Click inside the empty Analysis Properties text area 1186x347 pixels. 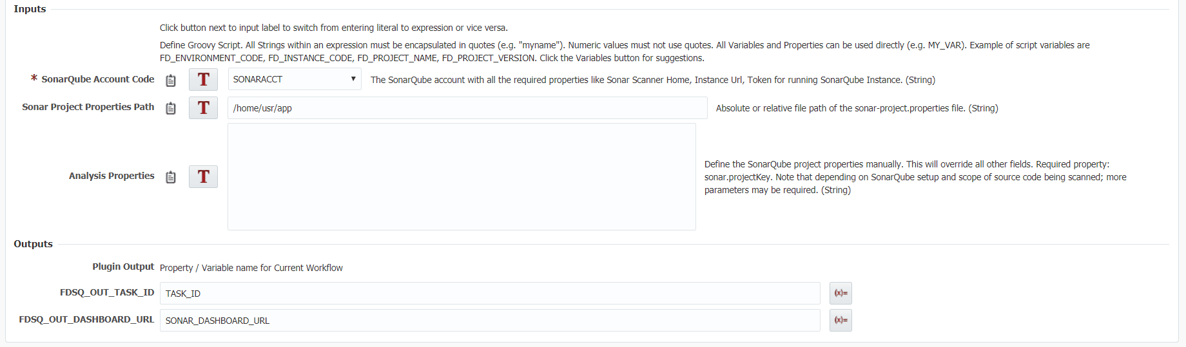[462, 176]
